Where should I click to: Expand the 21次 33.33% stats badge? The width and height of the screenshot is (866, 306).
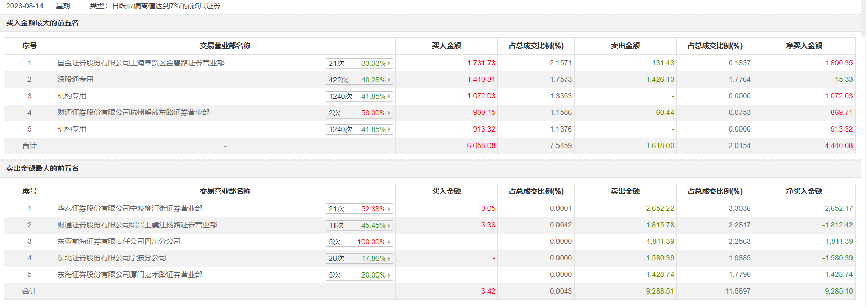click(x=359, y=63)
